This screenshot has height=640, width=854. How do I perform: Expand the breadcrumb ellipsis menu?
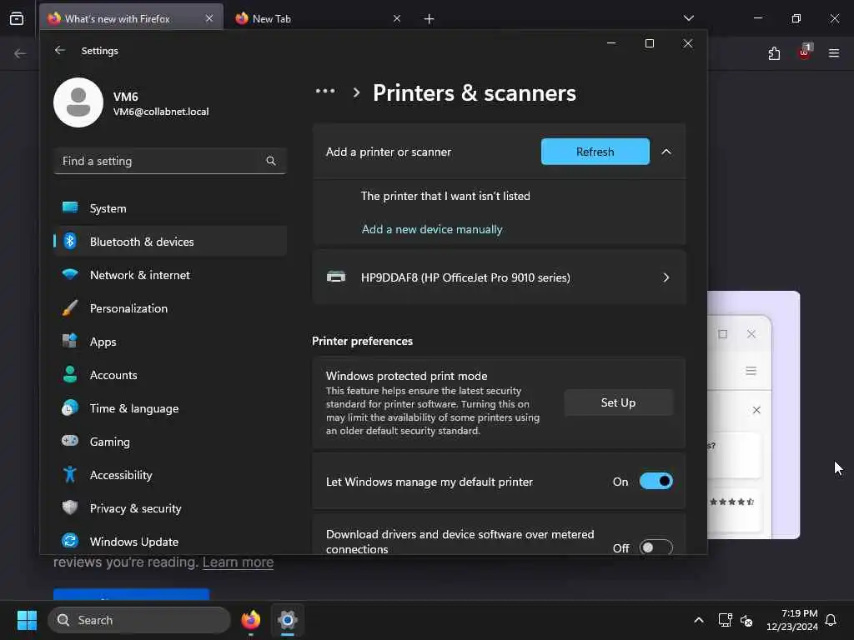(325, 92)
